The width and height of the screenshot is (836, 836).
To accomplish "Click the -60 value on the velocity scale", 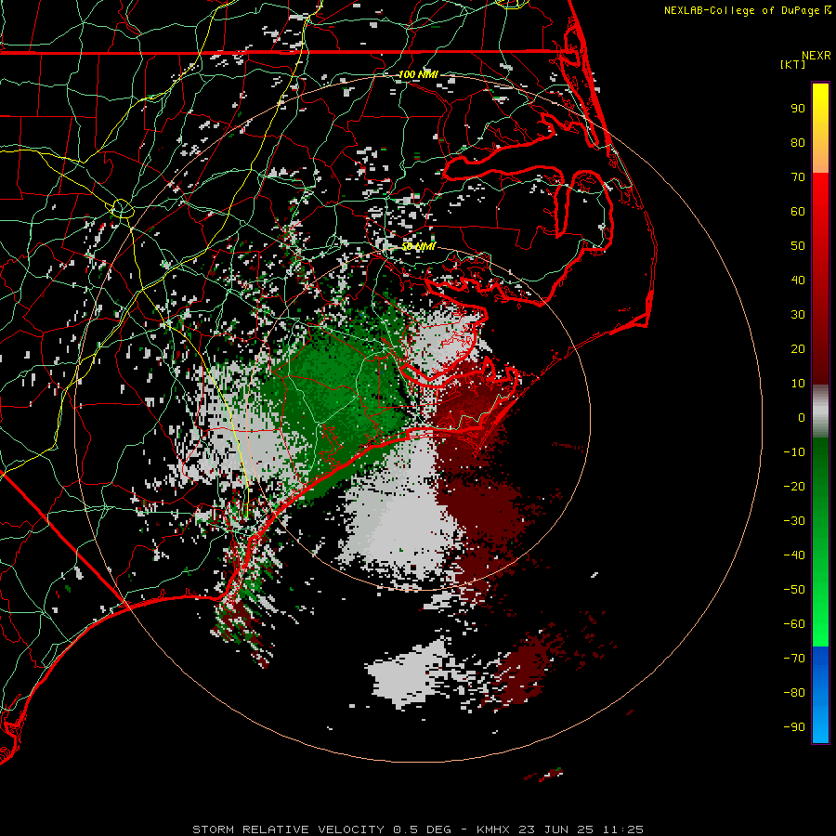I will [794, 624].
